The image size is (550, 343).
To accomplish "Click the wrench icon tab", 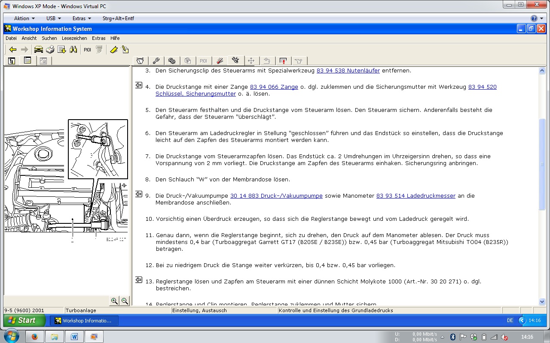I will point(156,61).
